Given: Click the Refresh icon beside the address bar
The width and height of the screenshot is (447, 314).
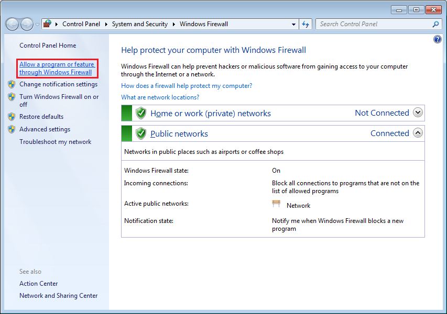Looking at the screenshot, I should pyautogui.click(x=306, y=24).
